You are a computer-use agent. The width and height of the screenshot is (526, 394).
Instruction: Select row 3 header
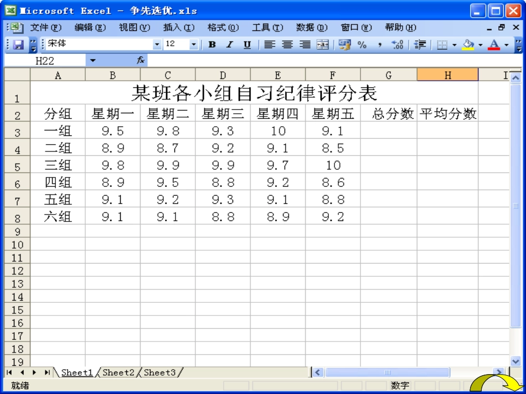click(17, 131)
